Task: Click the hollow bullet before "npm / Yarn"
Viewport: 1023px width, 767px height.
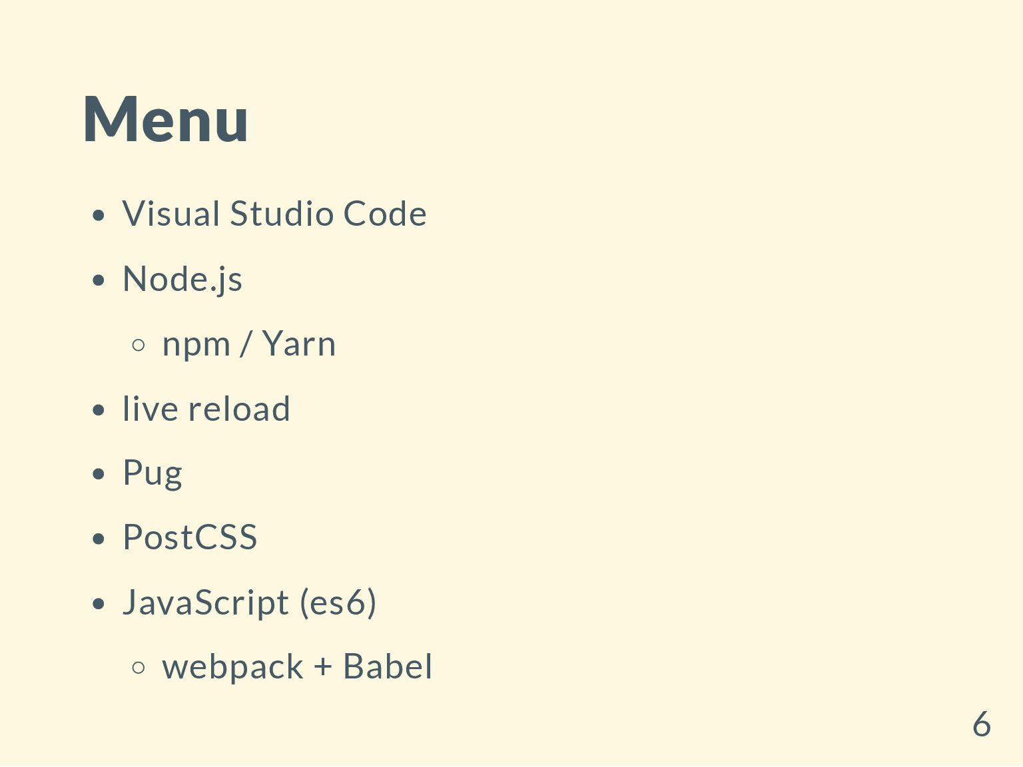Action: tap(139, 345)
